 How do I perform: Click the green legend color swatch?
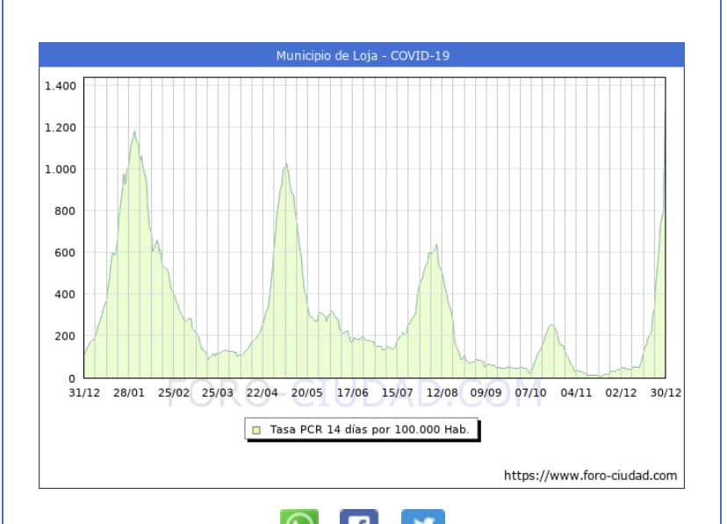[256, 430]
